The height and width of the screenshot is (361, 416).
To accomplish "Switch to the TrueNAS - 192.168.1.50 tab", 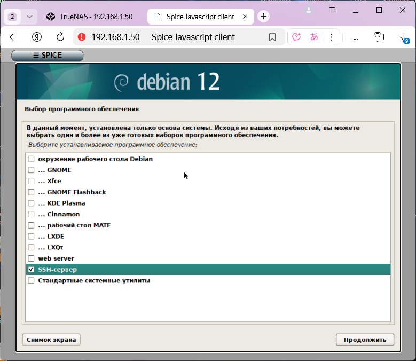I will pos(89,17).
